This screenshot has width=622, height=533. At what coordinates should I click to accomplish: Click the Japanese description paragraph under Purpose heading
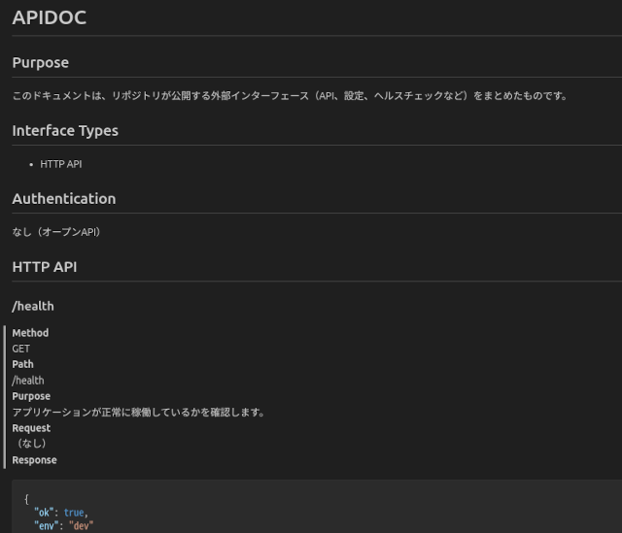point(289,95)
